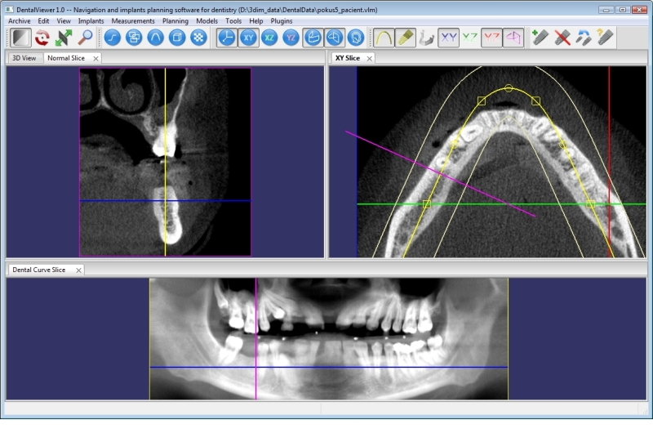Click the green diagonal arrows fit-view icon

64,38
